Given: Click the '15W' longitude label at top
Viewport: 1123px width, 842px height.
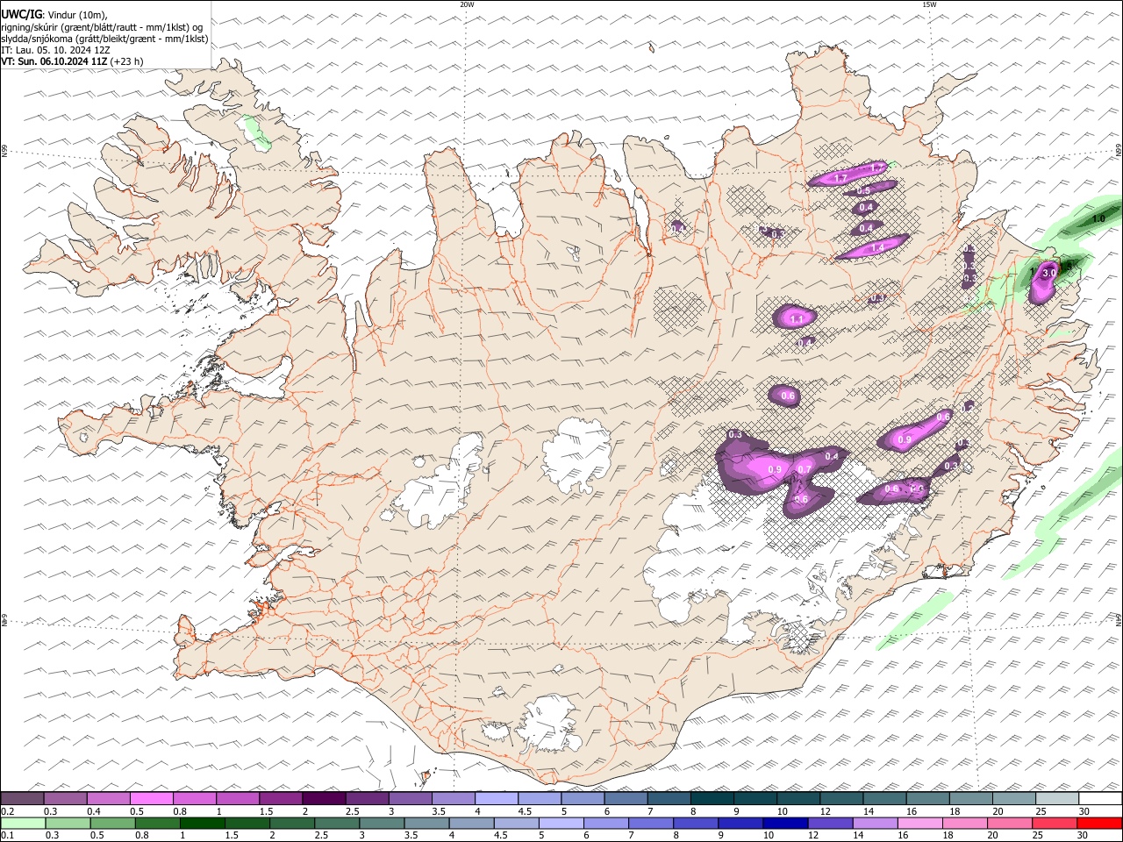Looking at the screenshot, I should (929, 4).
